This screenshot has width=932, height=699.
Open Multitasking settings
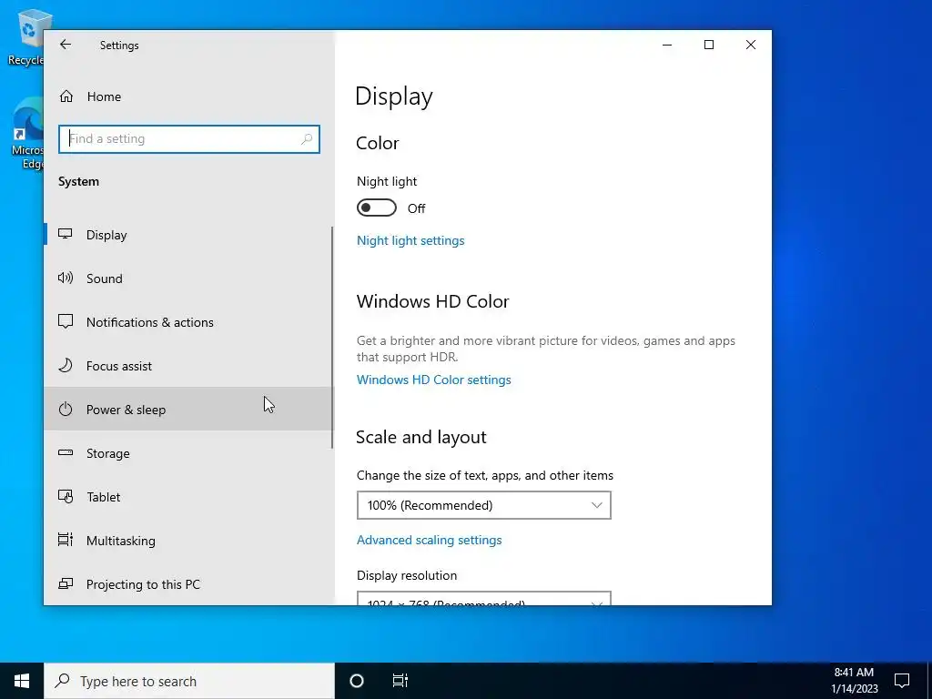coord(189,541)
